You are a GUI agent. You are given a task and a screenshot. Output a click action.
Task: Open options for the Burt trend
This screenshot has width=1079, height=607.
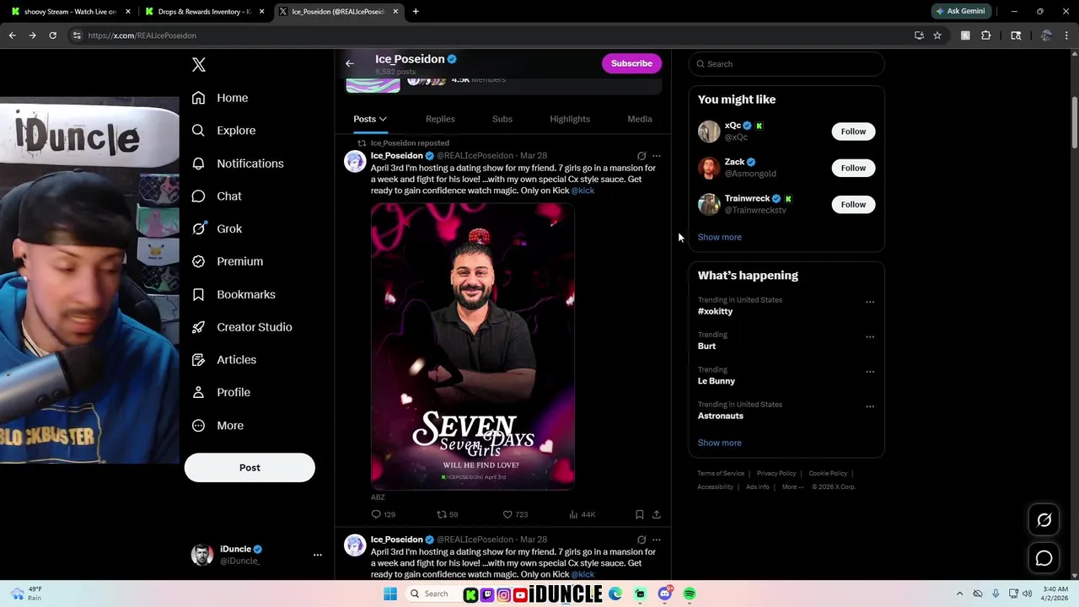pyautogui.click(x=870, y=336)
